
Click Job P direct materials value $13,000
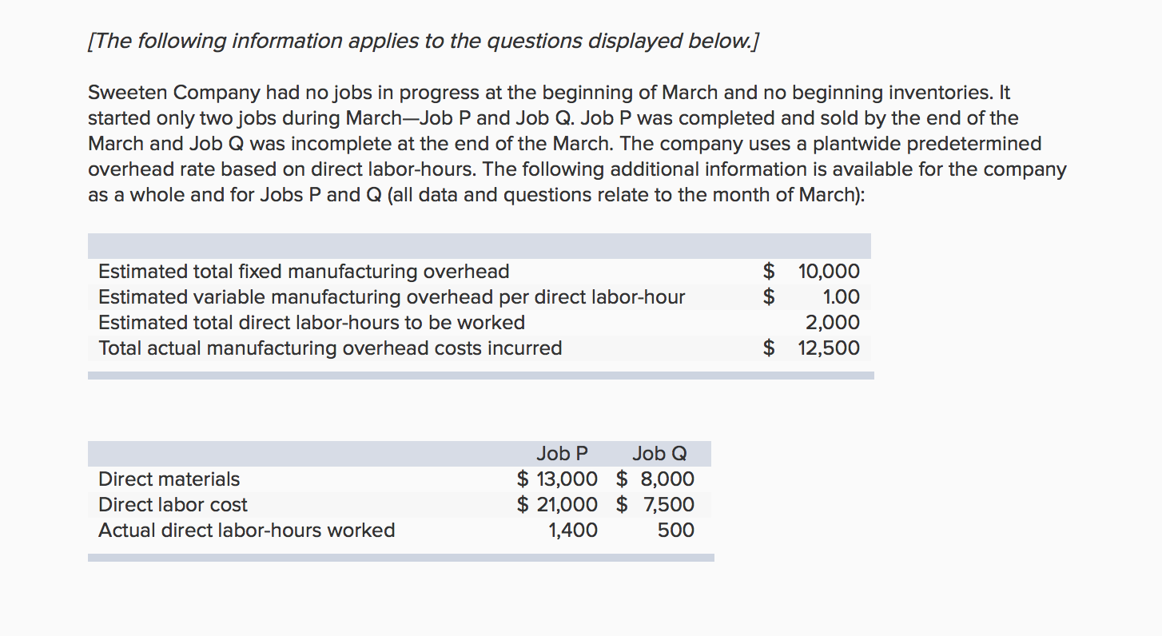pyautogui.click(x=557, y=479)
